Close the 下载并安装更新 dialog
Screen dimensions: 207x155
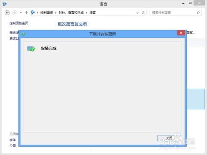[181, 33]
